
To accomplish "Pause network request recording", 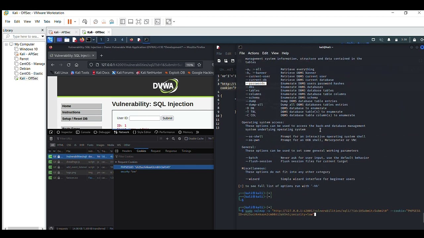I will 161,139.
